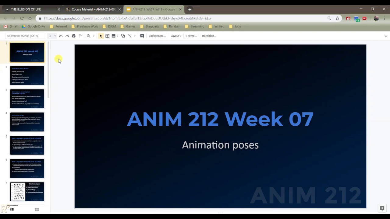Click the Animation poses subtitle text

[x=220, y=145]
